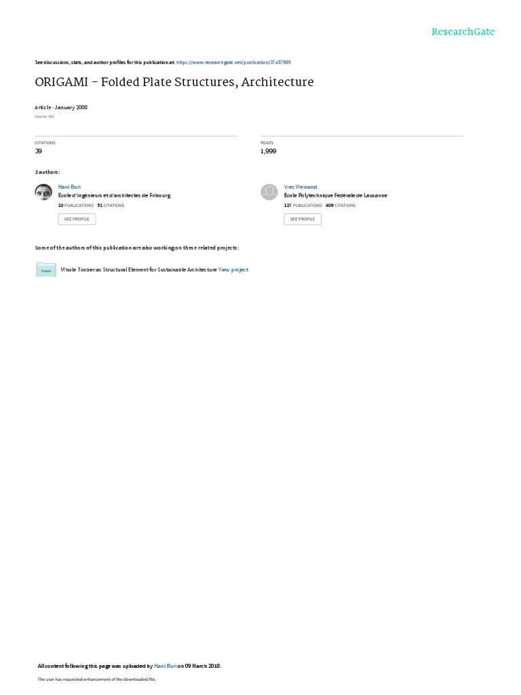Viewport: 521px width, 695px height.
Task: Click the ORIGAMI Folded Plate Structures title
Action: tap(174, 82)
